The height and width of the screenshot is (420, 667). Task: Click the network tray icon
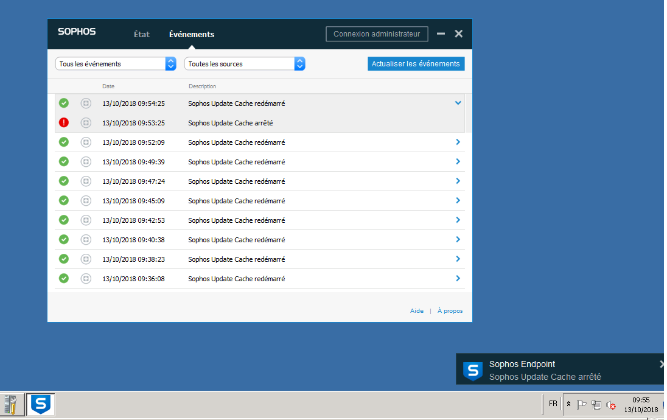pos(596,405)
